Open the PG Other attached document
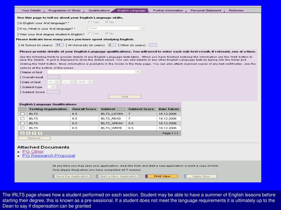The image size is (281, 210). click(x=33, y=151)
